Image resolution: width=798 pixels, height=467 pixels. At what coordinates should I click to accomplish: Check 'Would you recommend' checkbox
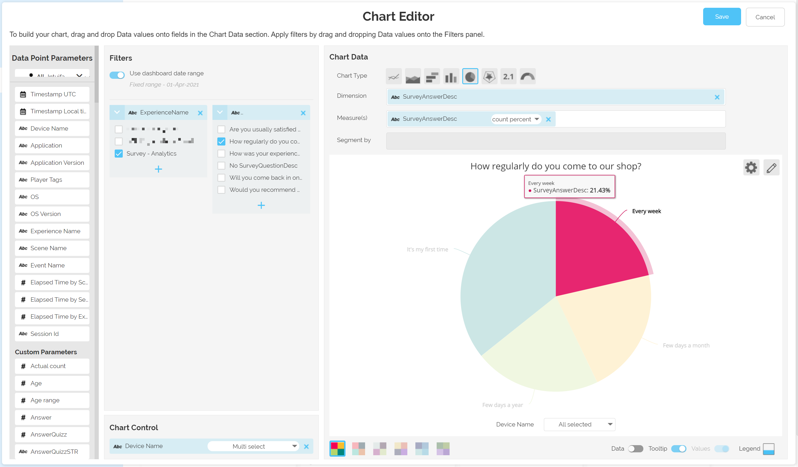(x=221, y=190)
